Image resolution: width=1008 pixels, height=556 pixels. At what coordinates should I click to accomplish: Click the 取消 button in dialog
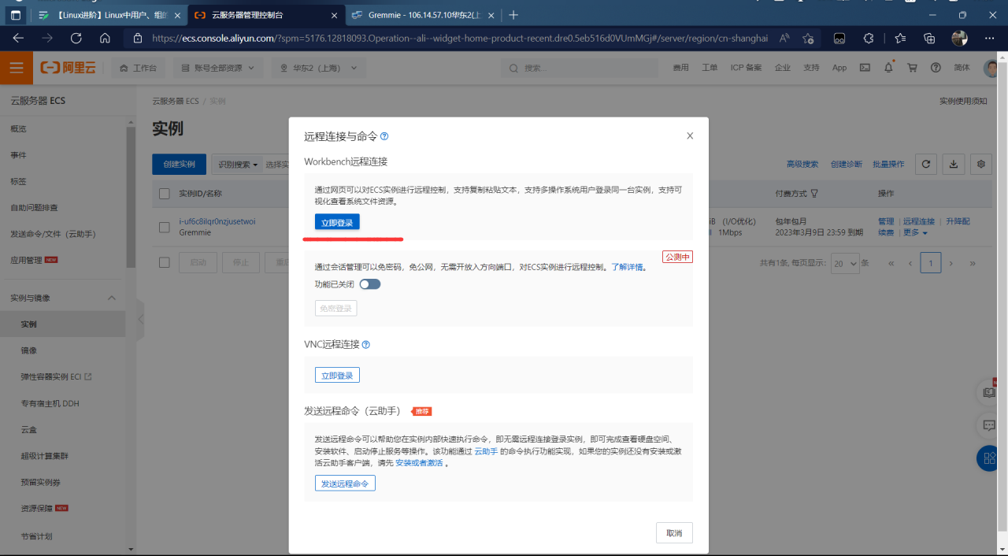(x=674, y=532)
